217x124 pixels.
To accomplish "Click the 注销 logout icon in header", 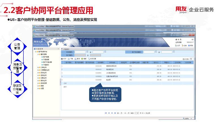I will pos(182,45).
